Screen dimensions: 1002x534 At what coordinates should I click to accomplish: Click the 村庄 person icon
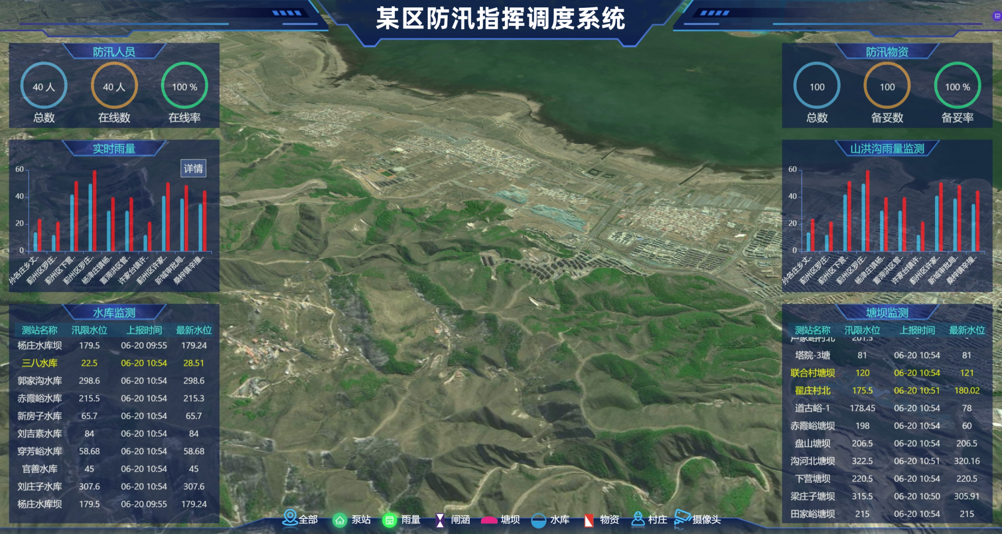(638, 519)
